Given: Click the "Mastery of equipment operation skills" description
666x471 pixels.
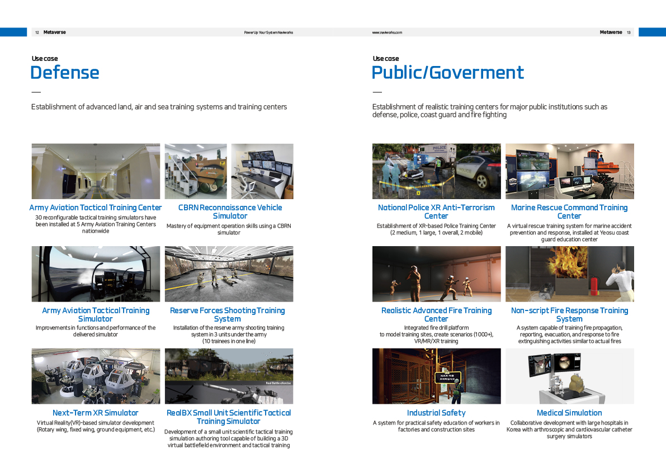Looking at the screenshot, I should [x=229, y=229].
